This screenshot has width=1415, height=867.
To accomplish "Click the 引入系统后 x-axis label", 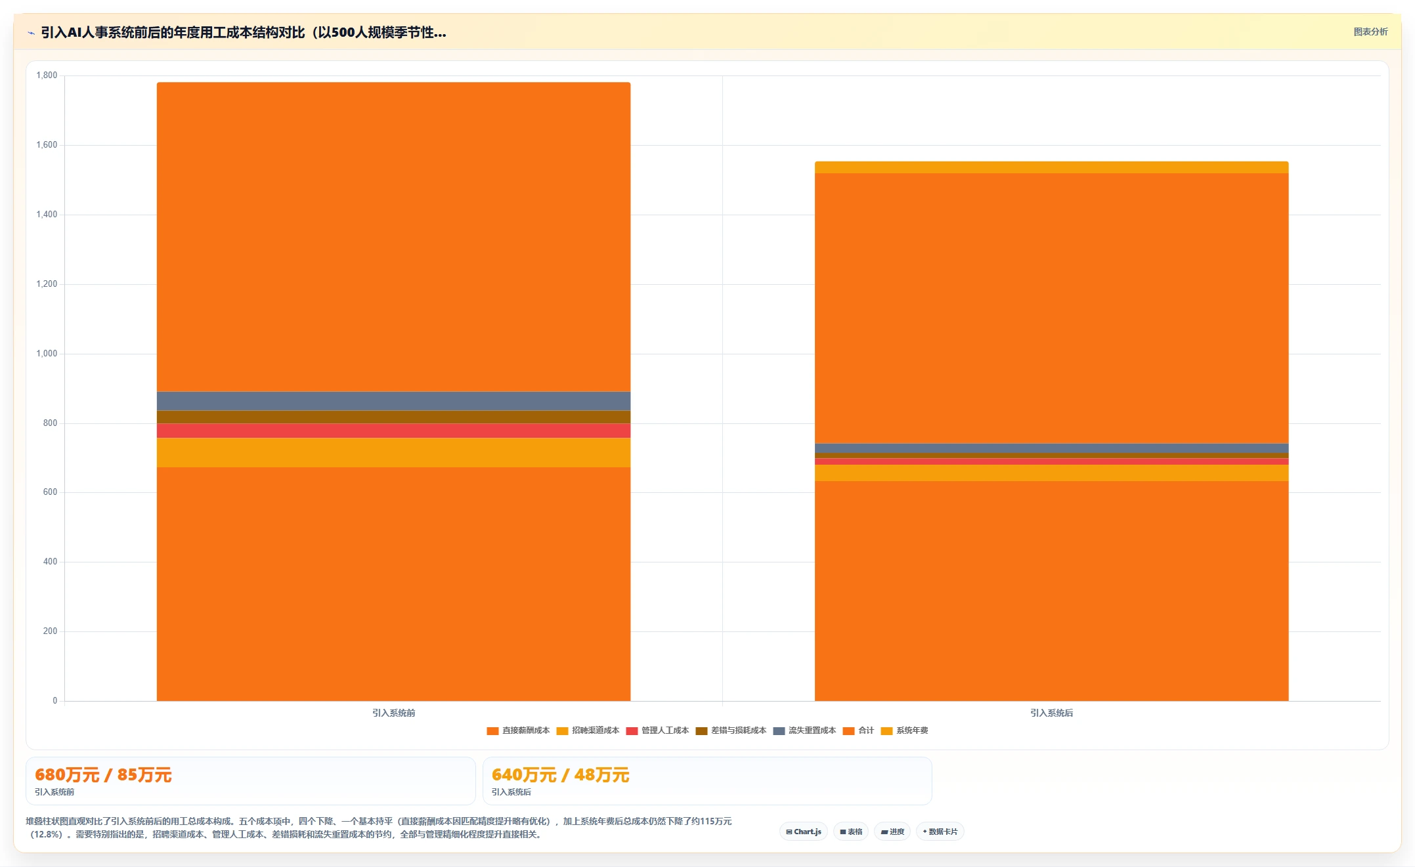I will [x=1051, y=713].
